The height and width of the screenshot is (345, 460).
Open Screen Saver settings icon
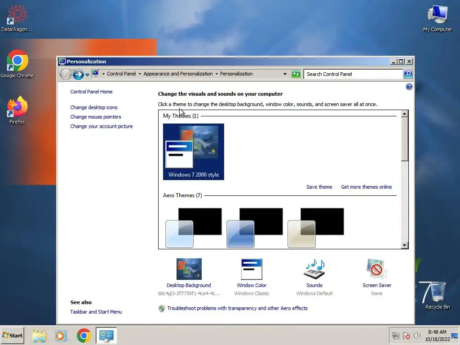377,269
